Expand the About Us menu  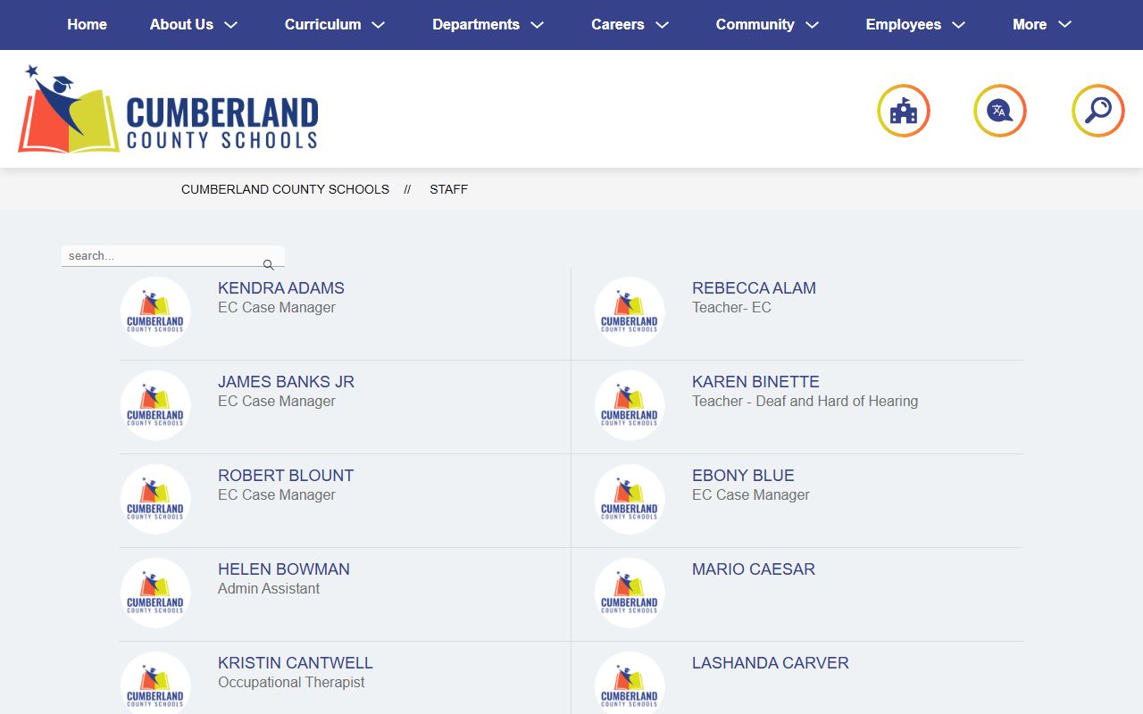tap(194, 25)
